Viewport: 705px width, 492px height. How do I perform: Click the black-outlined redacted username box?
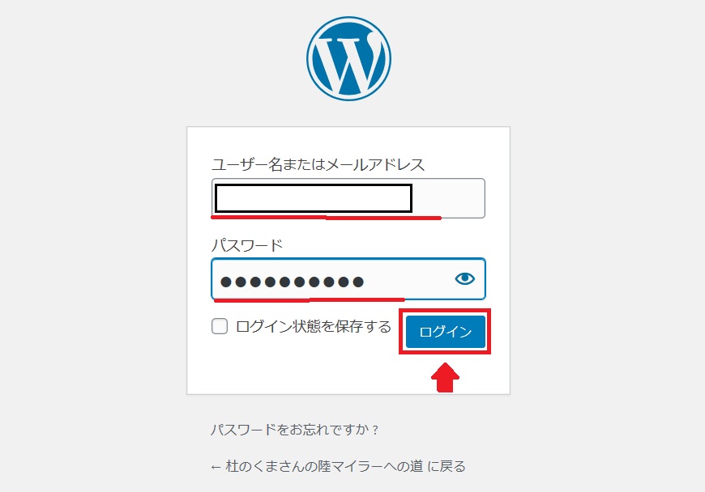(314, 198)
